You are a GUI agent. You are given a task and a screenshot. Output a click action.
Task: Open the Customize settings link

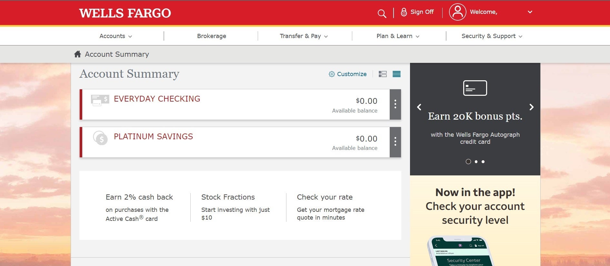(x=348, y=74)
